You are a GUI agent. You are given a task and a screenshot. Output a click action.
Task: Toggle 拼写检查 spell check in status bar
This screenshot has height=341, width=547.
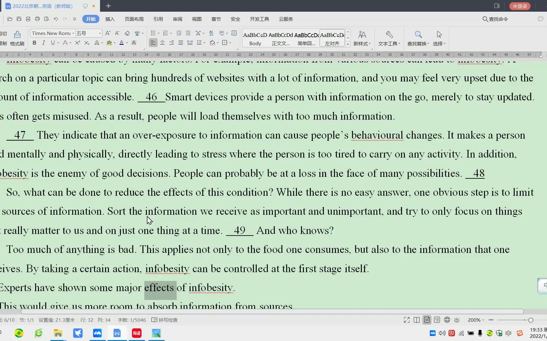[165, 320]
